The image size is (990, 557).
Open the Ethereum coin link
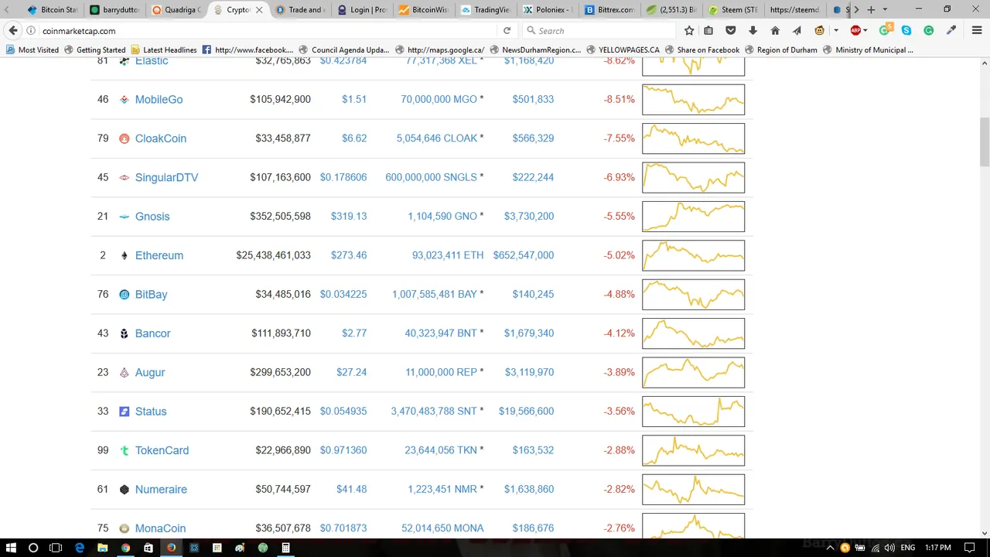(159, 255)
